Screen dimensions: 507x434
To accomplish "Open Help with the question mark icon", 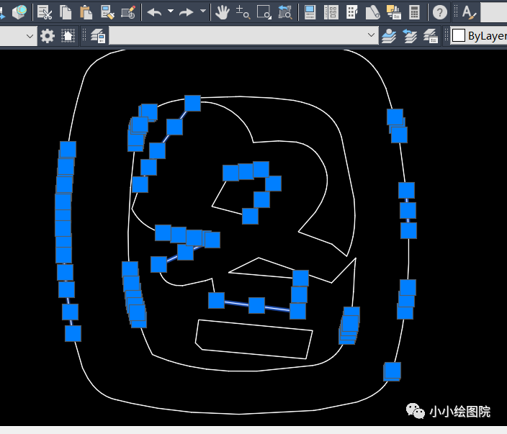I will click(440, 12).
